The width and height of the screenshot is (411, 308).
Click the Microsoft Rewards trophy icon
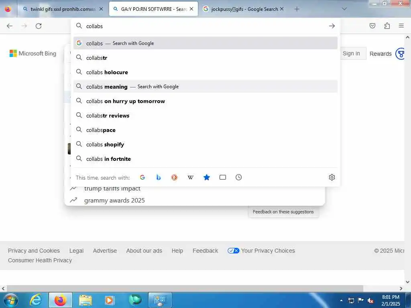[401, 54]
